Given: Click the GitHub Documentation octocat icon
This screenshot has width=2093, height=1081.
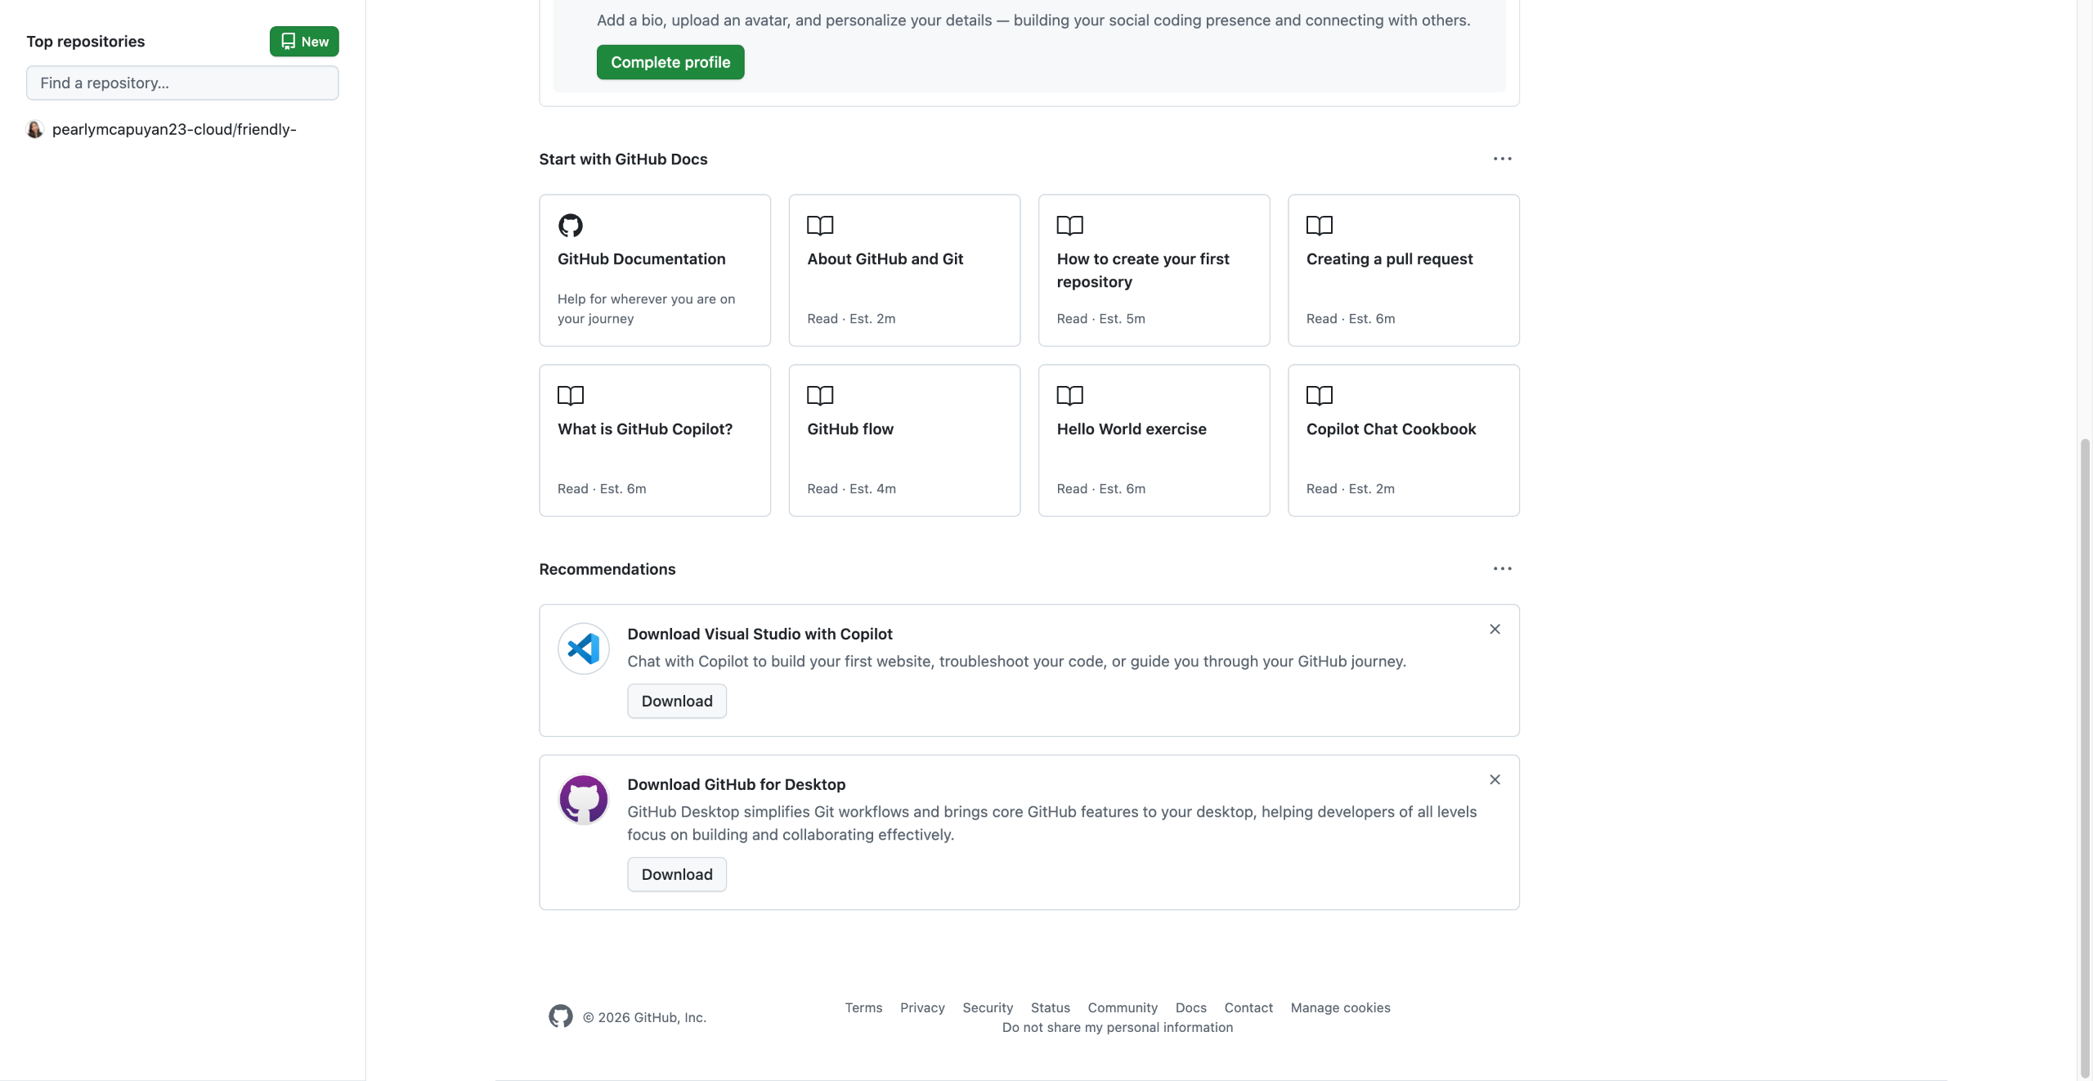Looking at the screenshot, I should 571,225.
